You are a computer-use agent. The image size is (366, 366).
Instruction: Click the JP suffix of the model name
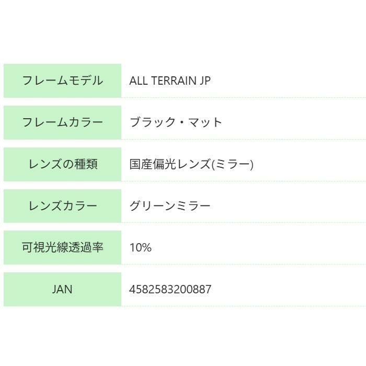tap(205, 81)
